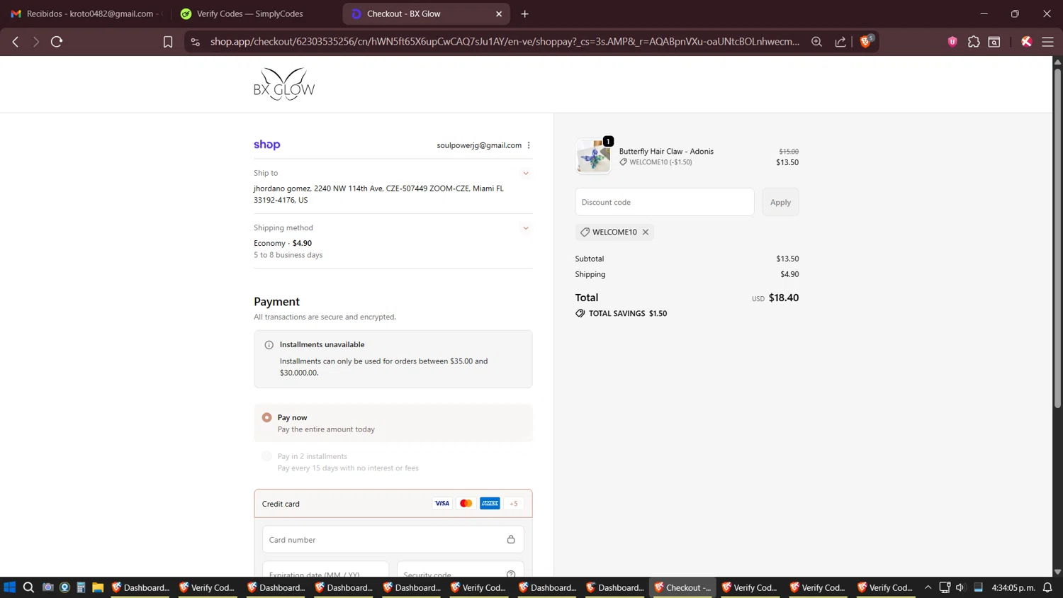1063x598 pixels.
Task: Reload the checkout page
Action: tap(57, 42)
